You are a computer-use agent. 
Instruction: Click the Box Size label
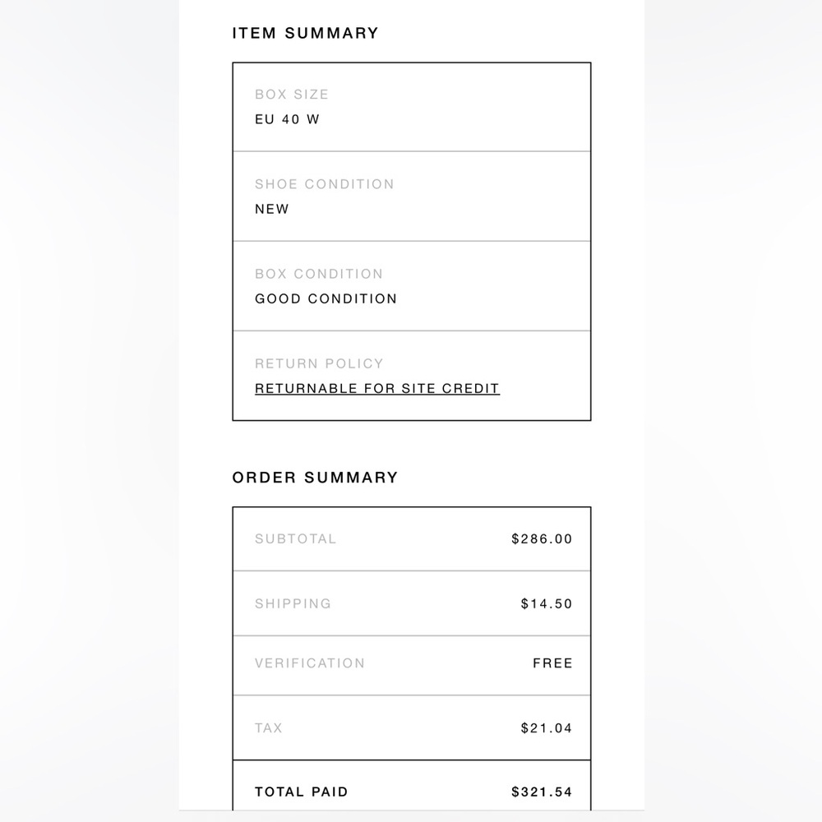coord(292,95)
